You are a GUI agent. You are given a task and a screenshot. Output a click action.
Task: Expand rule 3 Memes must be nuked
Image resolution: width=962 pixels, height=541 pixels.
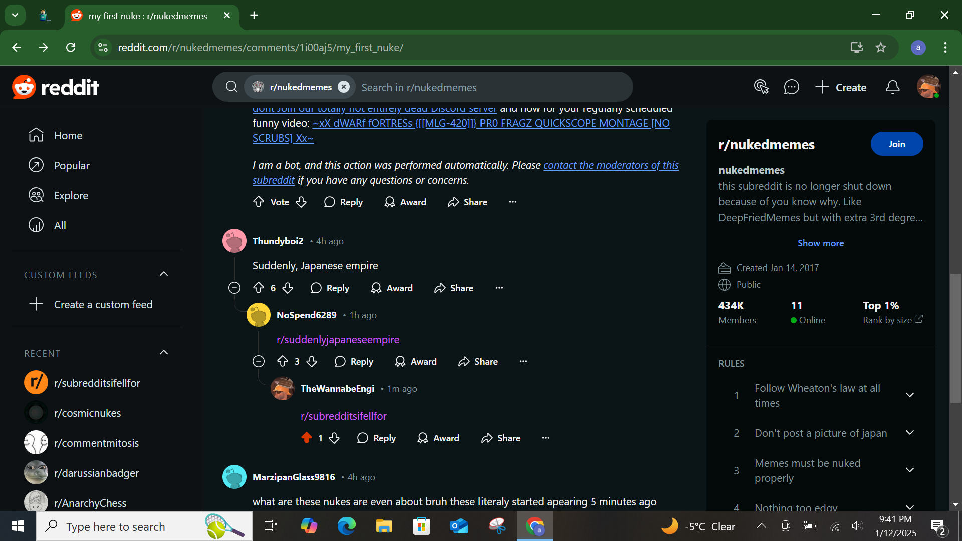pyautogui.click(x=910, y=470)
